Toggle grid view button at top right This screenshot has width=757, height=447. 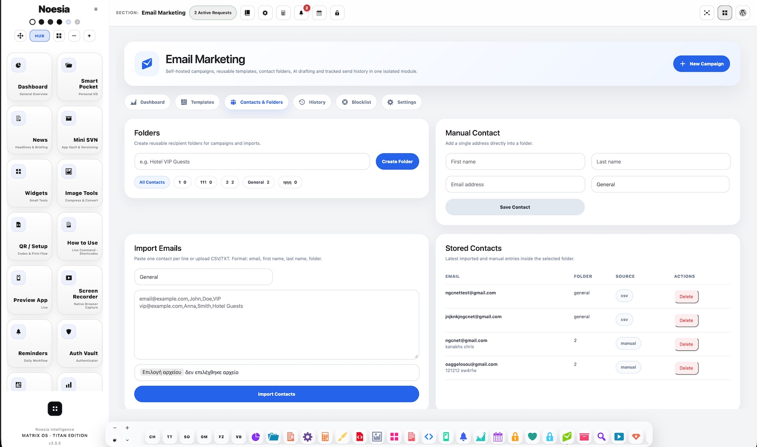coord(725,13)
